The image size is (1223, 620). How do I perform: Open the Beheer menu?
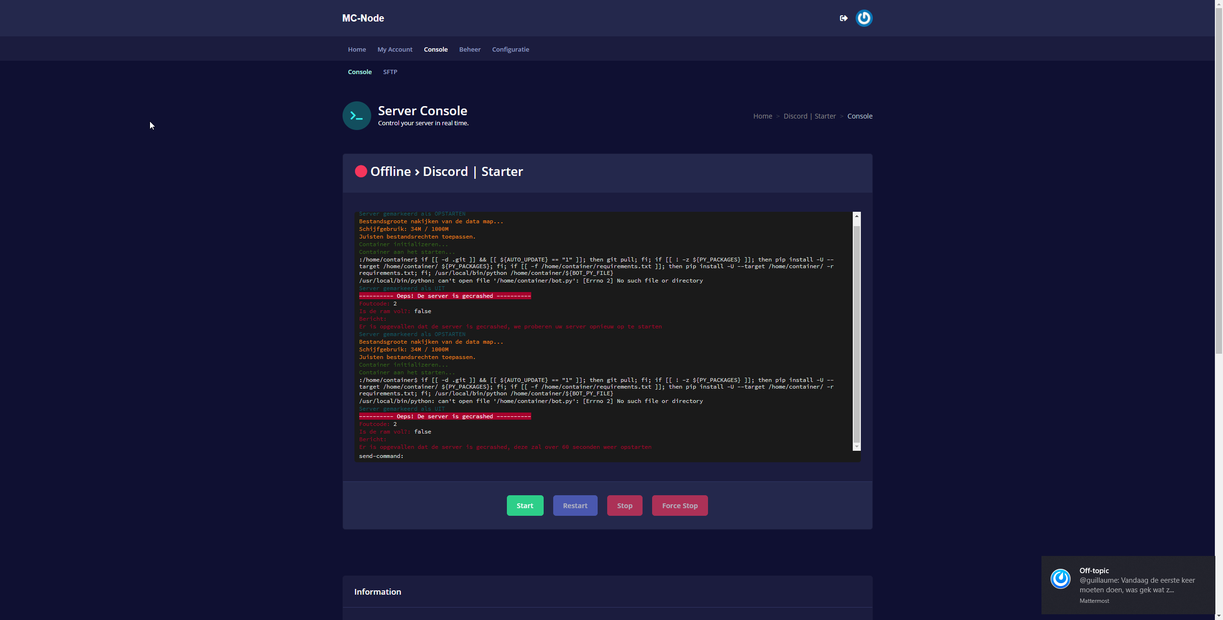click(x=470, y=49)
